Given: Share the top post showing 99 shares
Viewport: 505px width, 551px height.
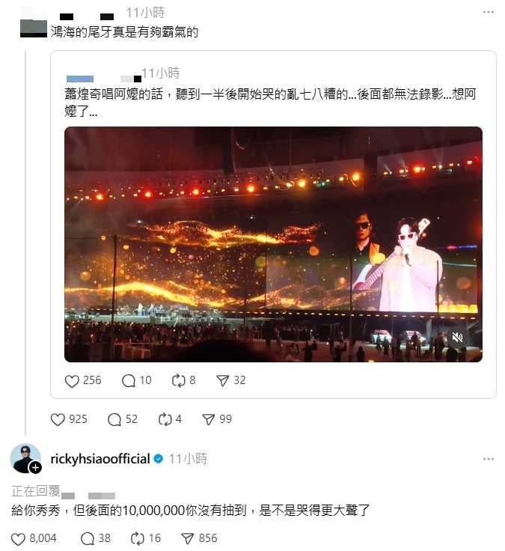Looking at the screenshot, I should pyautogui.click(x=209, y=419).
